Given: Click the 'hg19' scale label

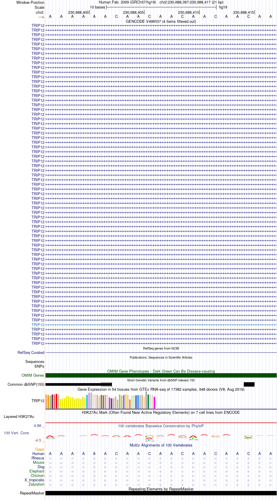Looking at the screenshot, I should point(223,7).
